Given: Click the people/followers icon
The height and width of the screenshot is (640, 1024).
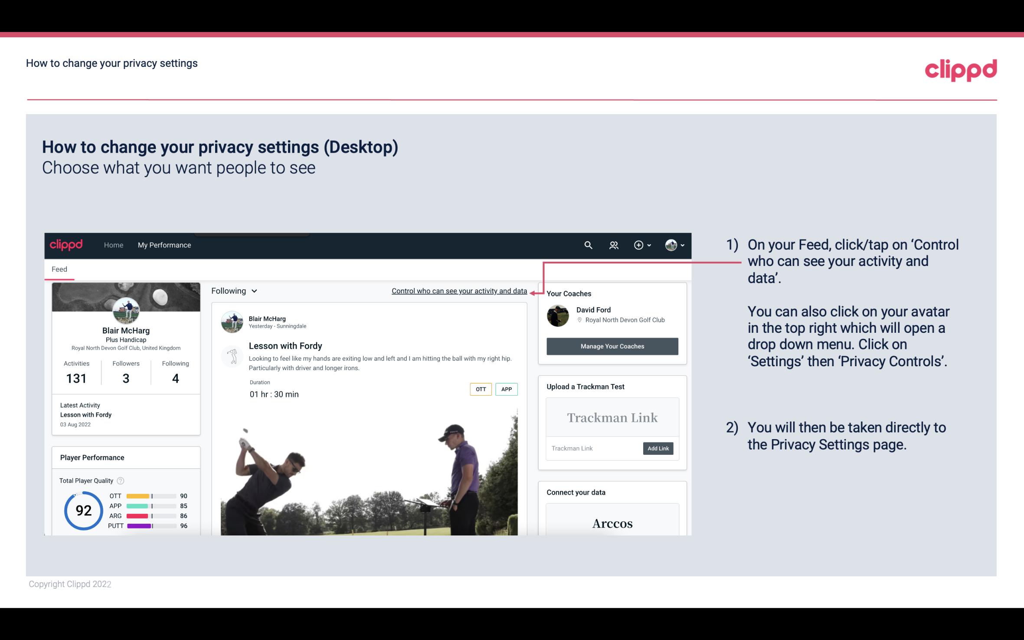Looking at the screenshot, I should [x=614, y=244].
